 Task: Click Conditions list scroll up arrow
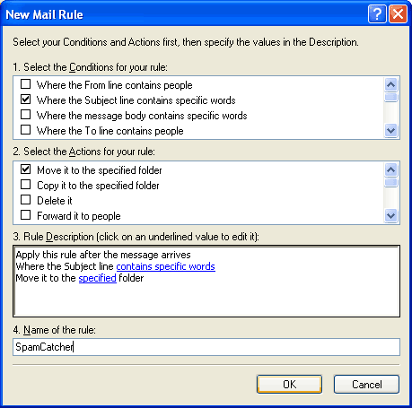390,85
